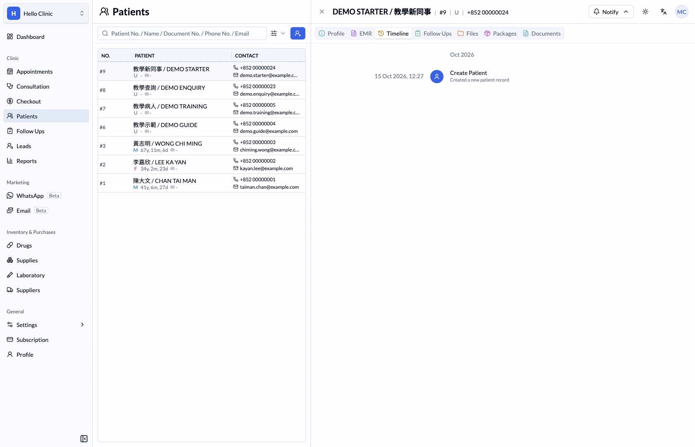Focus the patient search input field
This screenshot has width=695, height=447.
pyautogui.click(x=182, y=34)
